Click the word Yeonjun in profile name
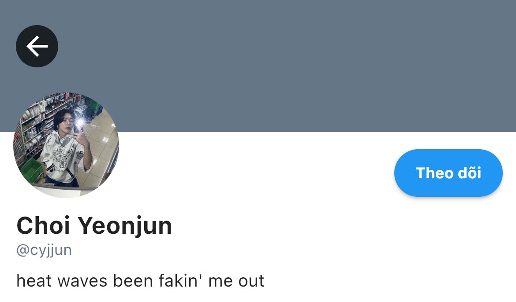Screen dimensions: 516x302 [125, 226]
